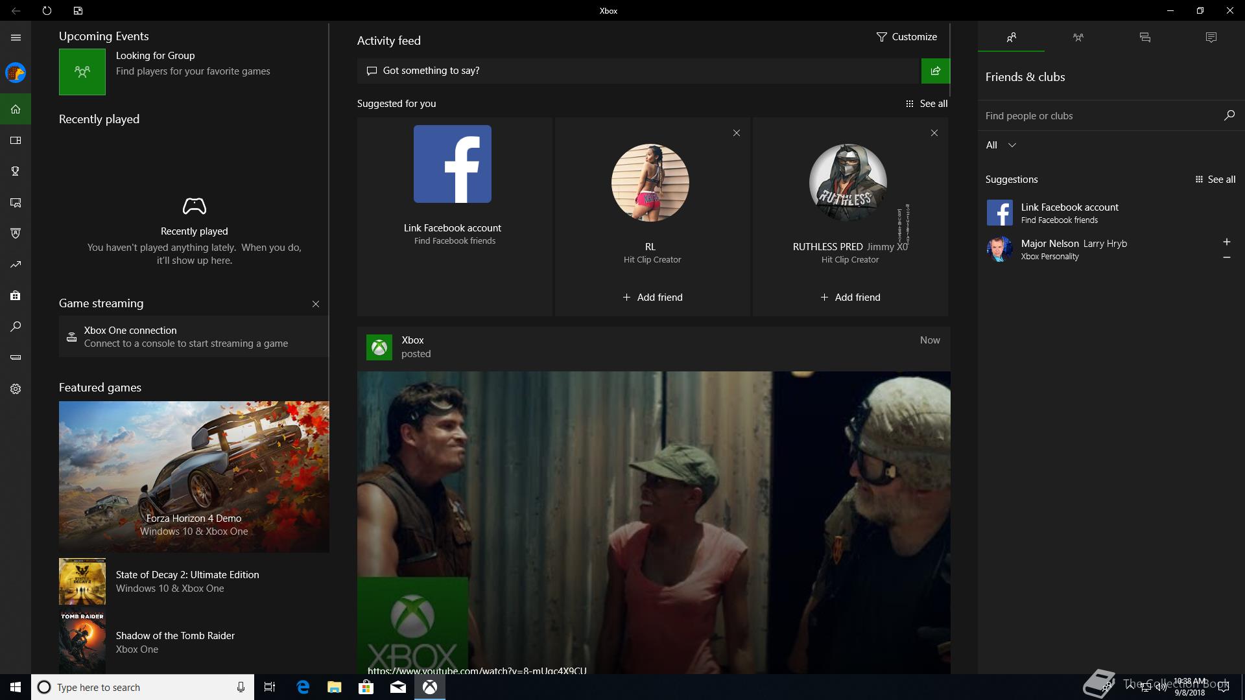Viewport: 1245px width, 700px height.
Task: Click Customize activity feed filter
Action: (907, 37)
